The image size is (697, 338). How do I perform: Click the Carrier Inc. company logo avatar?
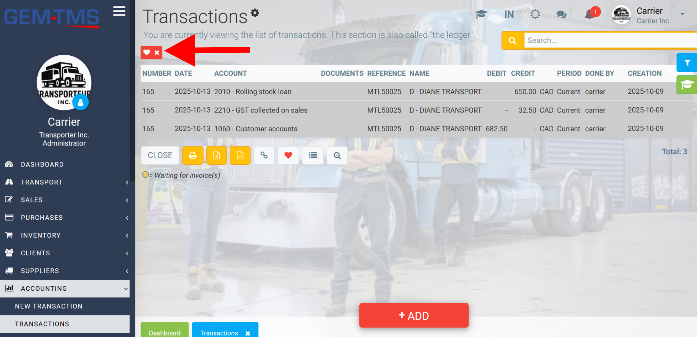click(x=621, y=15)
